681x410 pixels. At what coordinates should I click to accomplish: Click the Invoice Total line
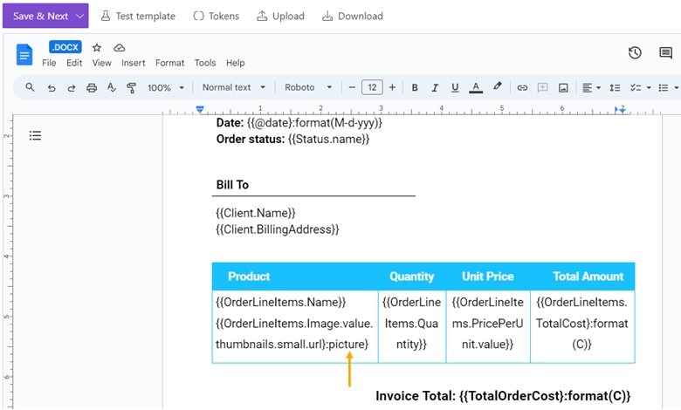point(503,396)
